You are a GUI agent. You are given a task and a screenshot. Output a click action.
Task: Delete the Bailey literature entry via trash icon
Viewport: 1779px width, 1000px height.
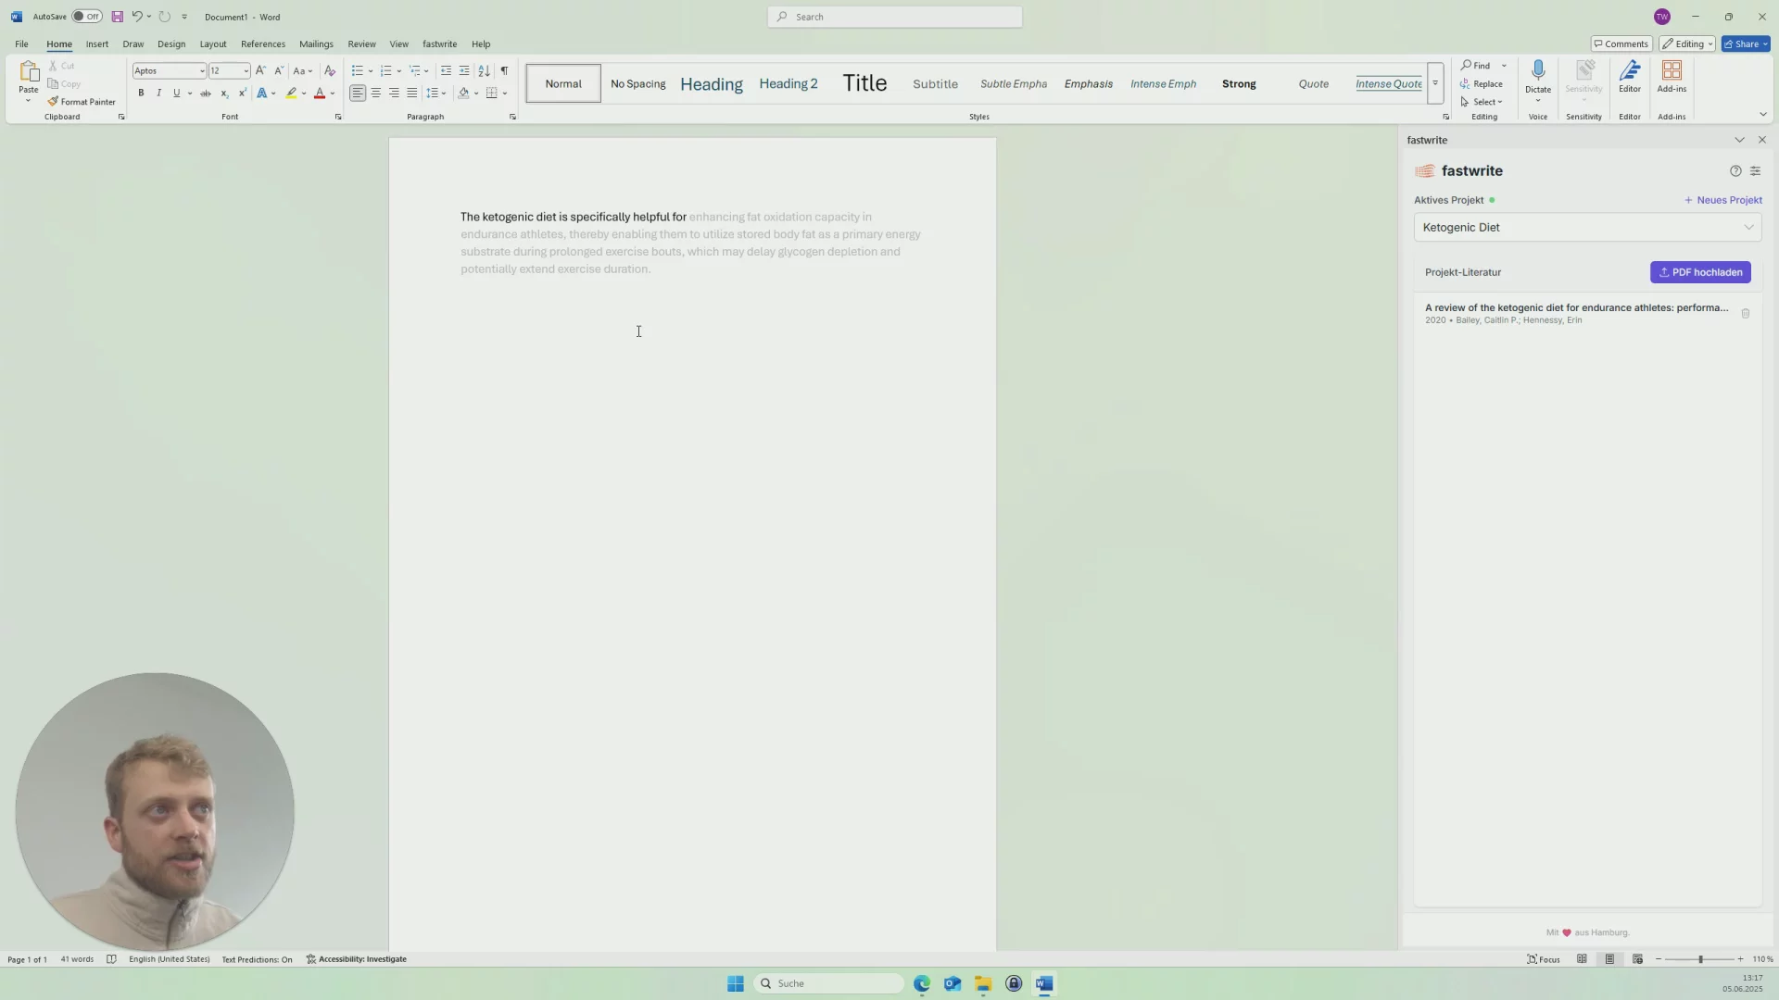[x=1747, y=314]
